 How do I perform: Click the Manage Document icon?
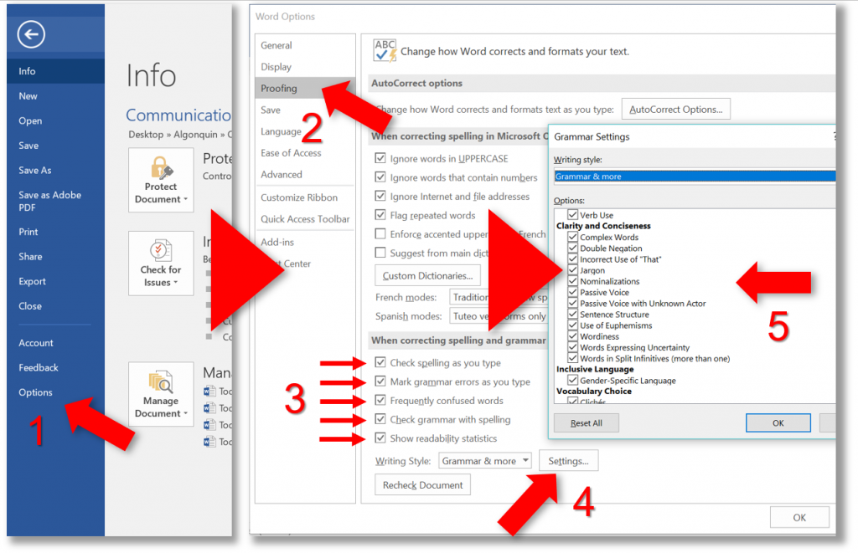[x=161, y=382]
